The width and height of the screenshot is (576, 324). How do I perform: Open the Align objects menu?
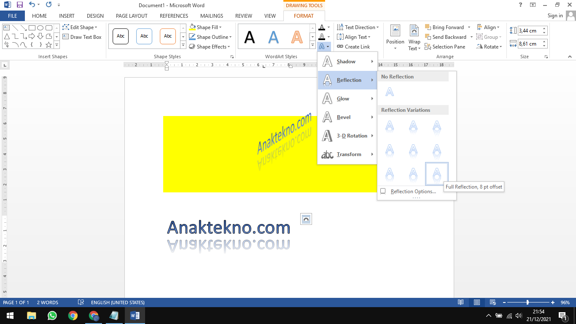pos(488,27)
